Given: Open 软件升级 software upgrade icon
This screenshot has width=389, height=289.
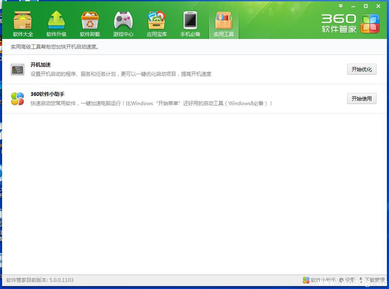Looking at the screenshot, I should [x=56, y=23].
